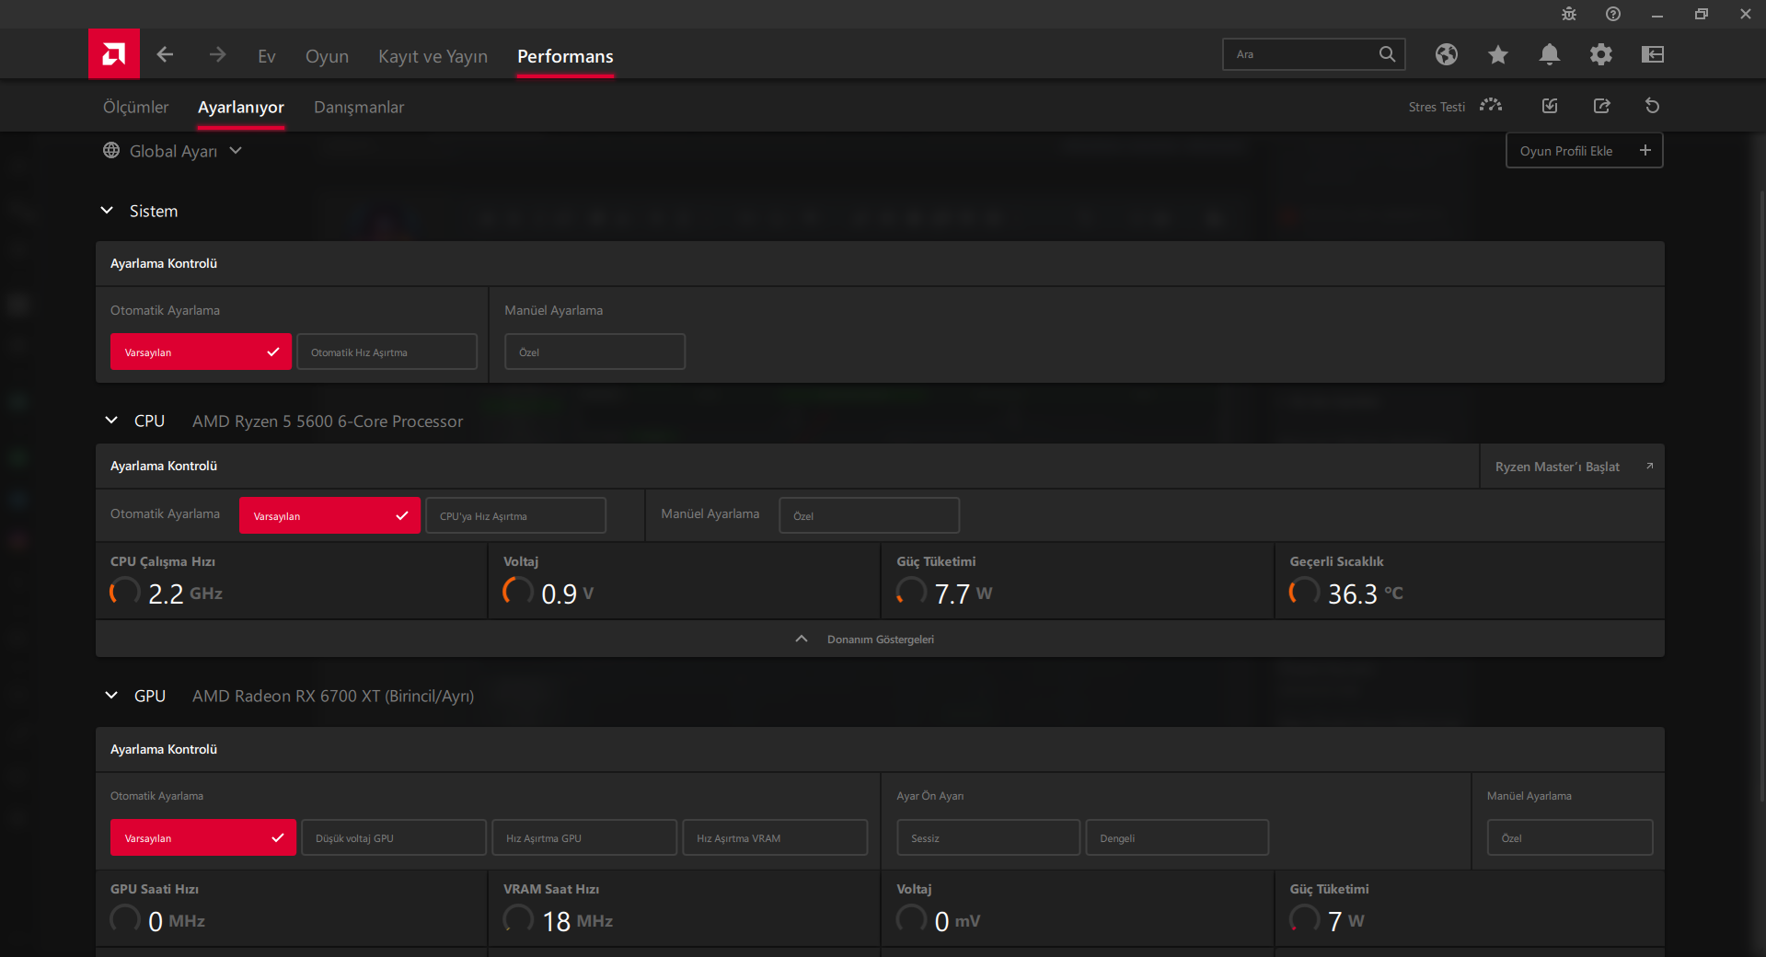Select Otomatik Hız Aşırtma option
Screen dimensions: 1766x957
click(x=387, y=352)
